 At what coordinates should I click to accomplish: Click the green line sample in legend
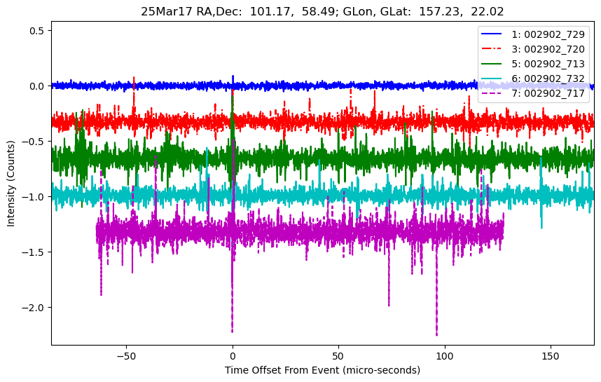tap(492, 64)
